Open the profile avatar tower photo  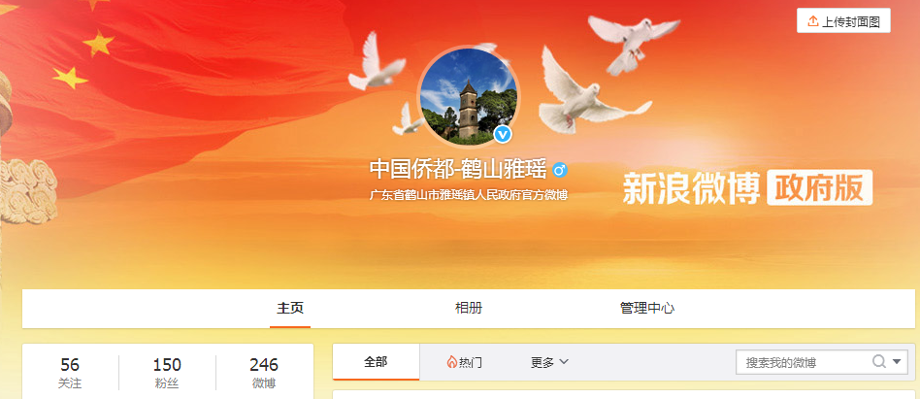[469, 96]
